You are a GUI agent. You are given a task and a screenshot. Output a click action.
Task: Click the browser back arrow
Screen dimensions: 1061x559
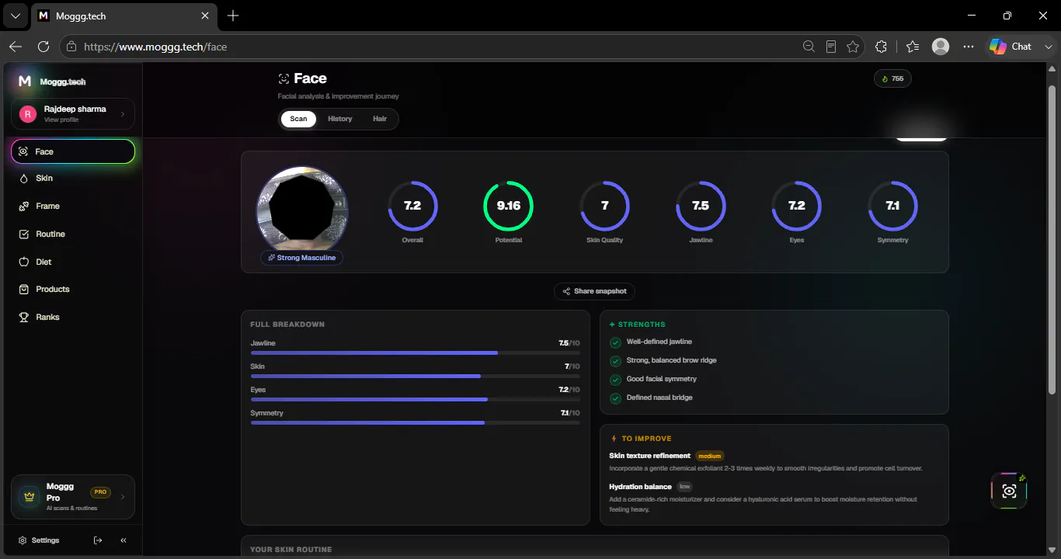tap(16, 47)
